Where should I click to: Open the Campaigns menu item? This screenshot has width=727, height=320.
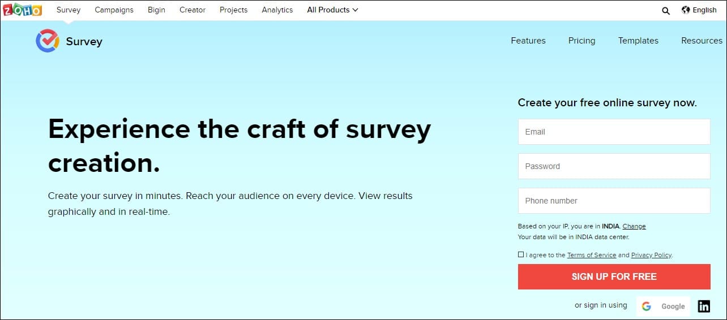pos(114,10)
